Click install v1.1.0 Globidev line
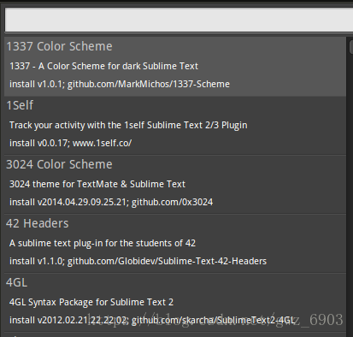Image resolution: width=353 pixels, height=337 pixels. click(138, 261)
